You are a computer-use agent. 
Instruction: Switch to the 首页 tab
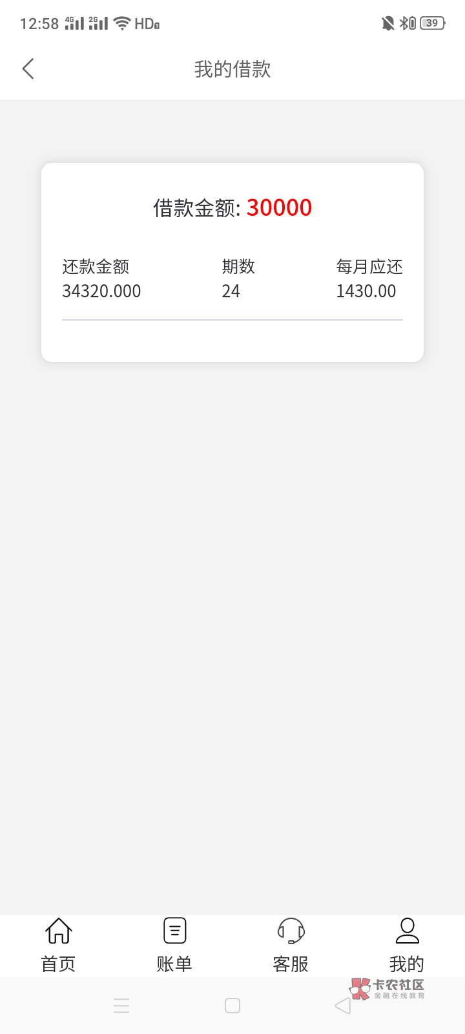point(59,964)
